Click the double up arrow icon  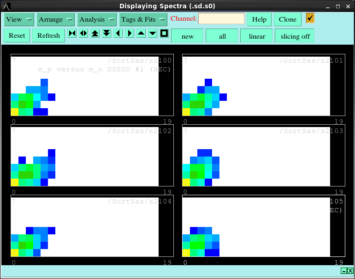point(95,34)
